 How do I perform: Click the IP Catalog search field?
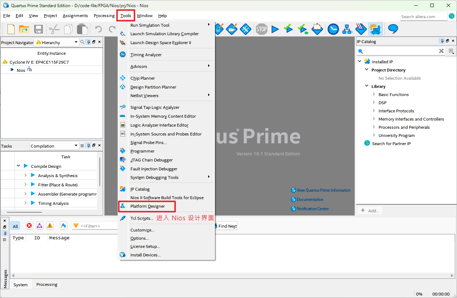tap(401, 51)
